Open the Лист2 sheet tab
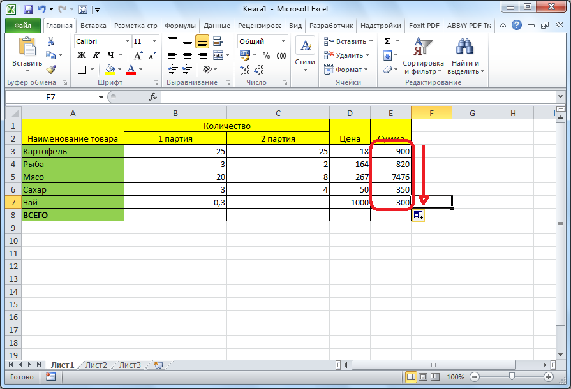The image size is (571, 389). (96, 365)
